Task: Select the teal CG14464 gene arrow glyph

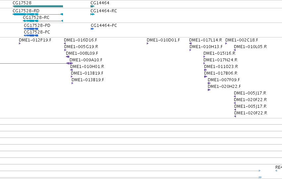Action: [x=92, y=6]
